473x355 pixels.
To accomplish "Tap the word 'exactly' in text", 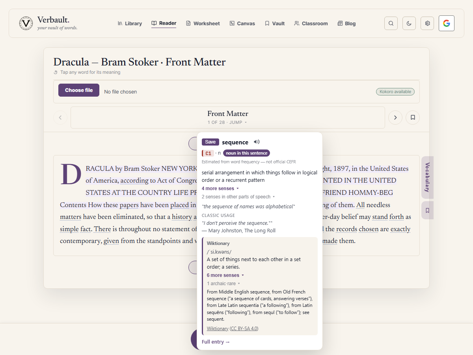I will [400, 229].
